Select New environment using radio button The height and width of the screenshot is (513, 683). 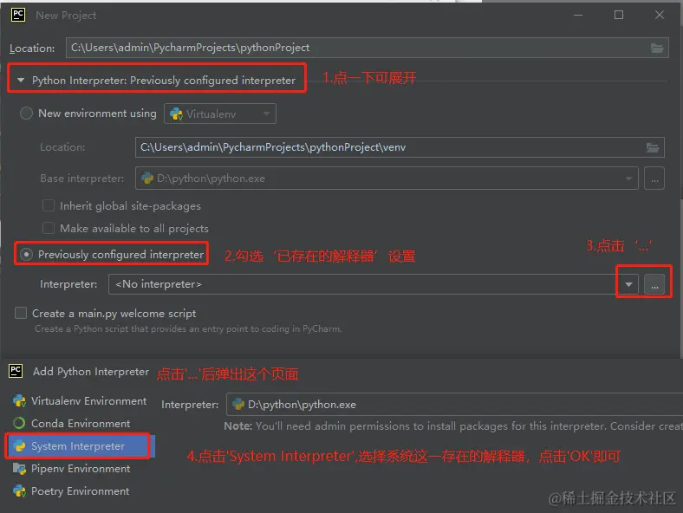point(26,114)
